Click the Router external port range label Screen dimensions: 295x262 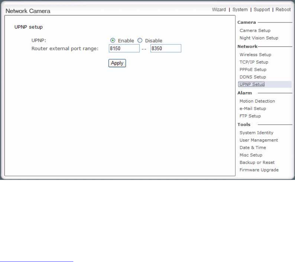pyautogui.click(x=65, y=48)
